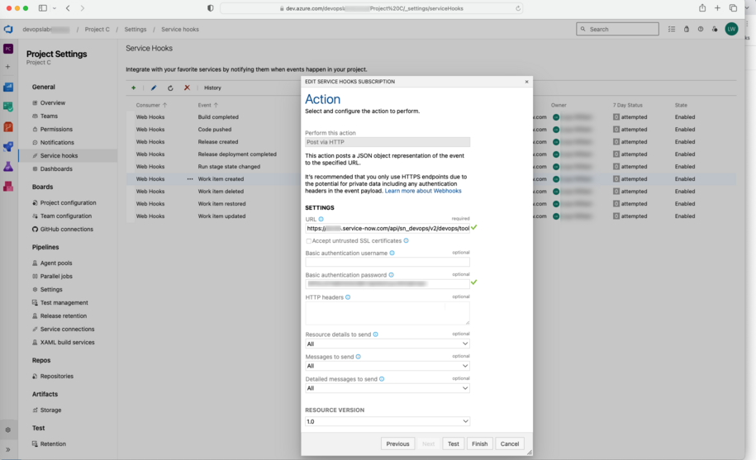
Task: Open more options for Work item created
Action: [190, 178]
